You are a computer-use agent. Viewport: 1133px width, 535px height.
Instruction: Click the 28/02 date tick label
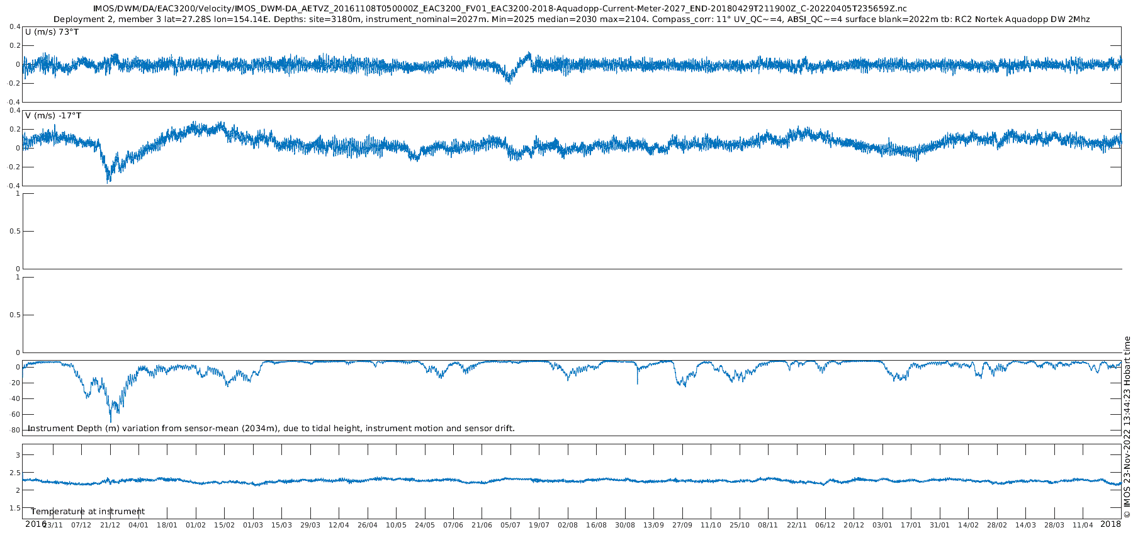(x=997, y=526)
